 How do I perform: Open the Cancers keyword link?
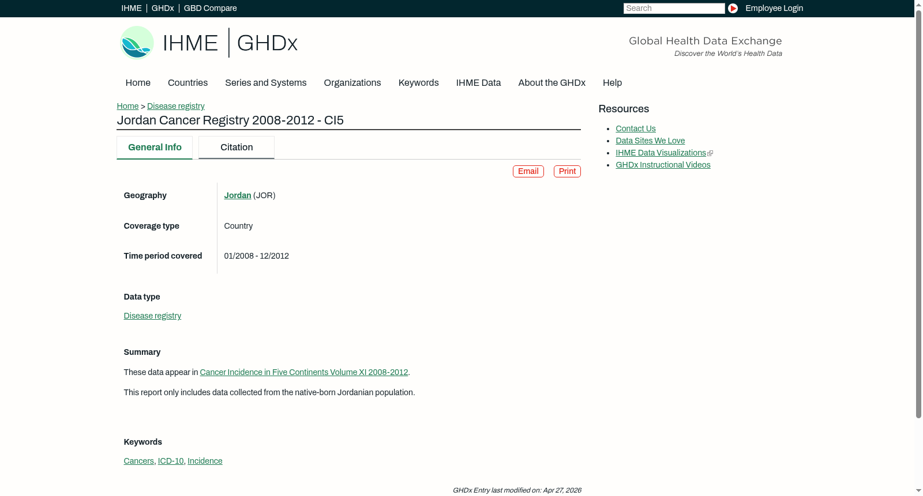click(x=138, y=461)
